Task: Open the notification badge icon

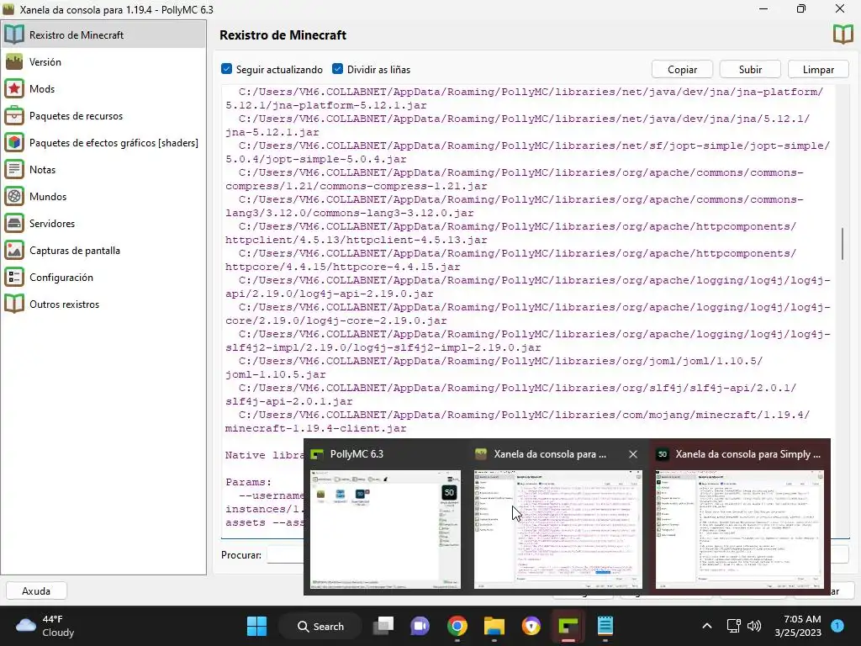Action: pos(837,626)
